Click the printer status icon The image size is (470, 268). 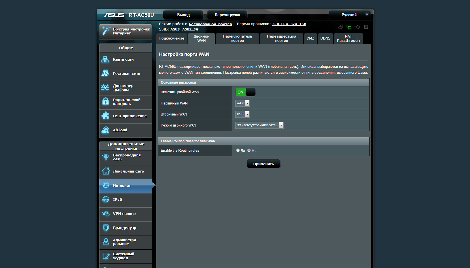pyautogui.click(x=366, y=27)
